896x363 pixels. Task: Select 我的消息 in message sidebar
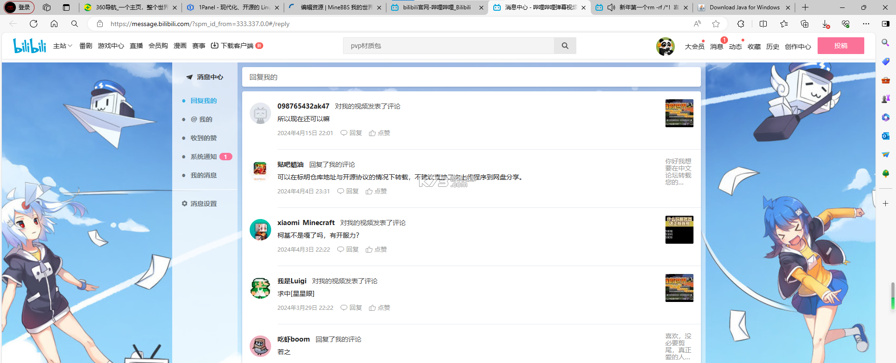203,175
